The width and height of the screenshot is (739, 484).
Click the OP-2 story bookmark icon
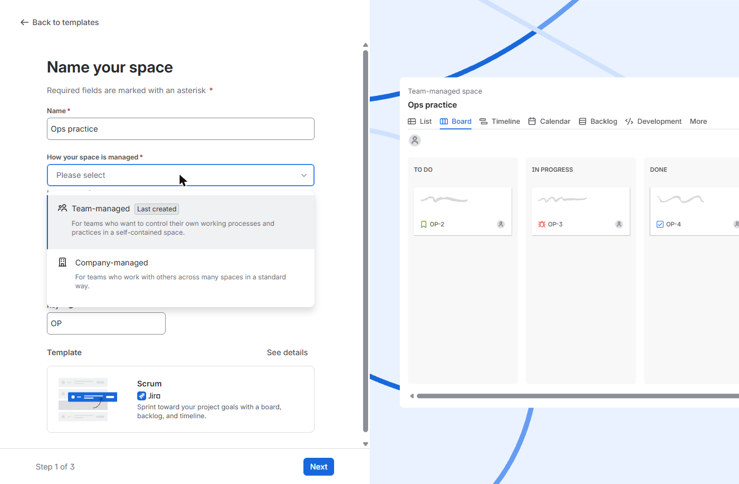[424, 224]
